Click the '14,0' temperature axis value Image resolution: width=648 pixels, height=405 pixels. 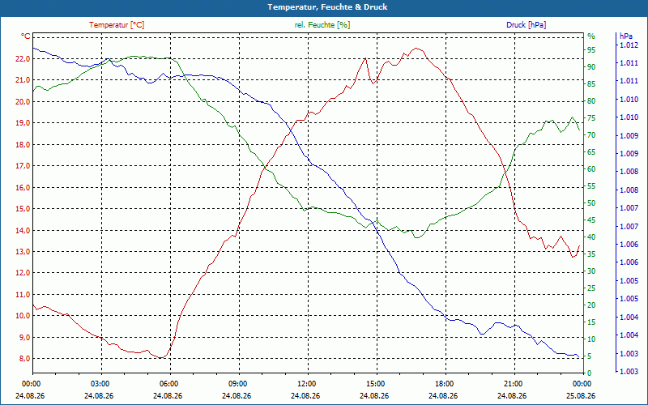[23, 231]
